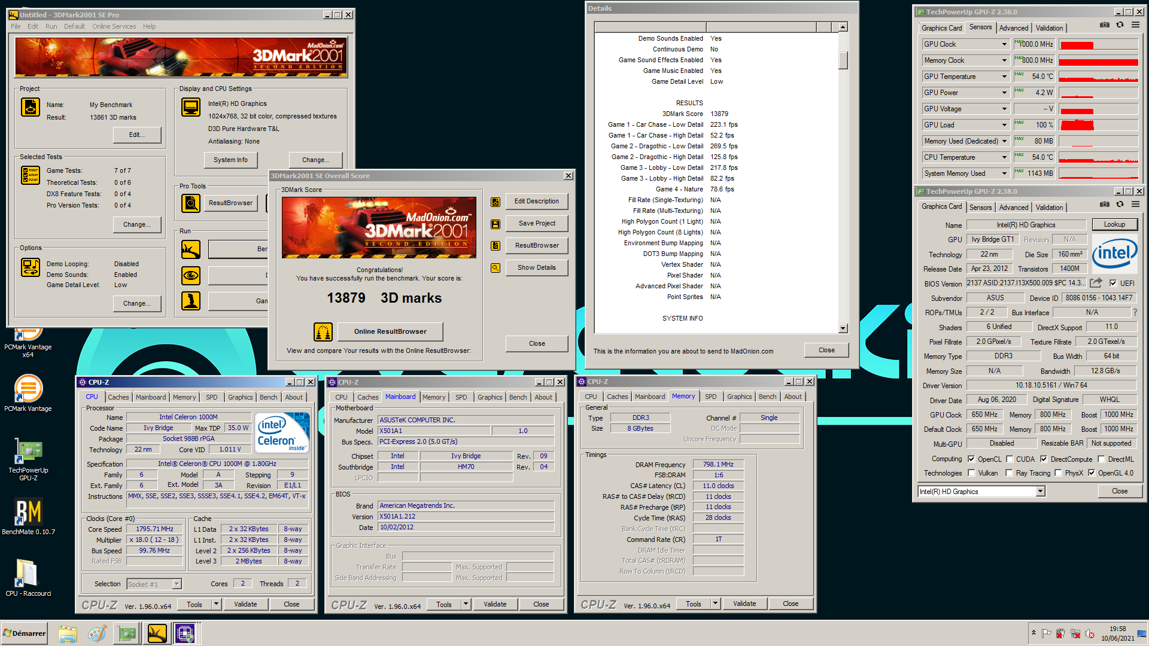Click the Bus Interface question mark icon
The width and height of the screenshot is (1149, 646).
tap(1135, 312)
